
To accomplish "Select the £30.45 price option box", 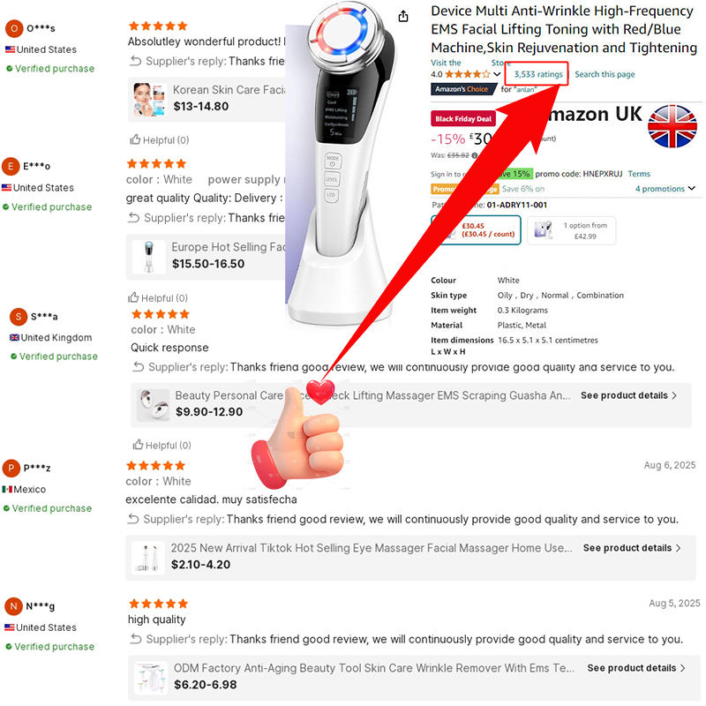I will coord(476,230).
